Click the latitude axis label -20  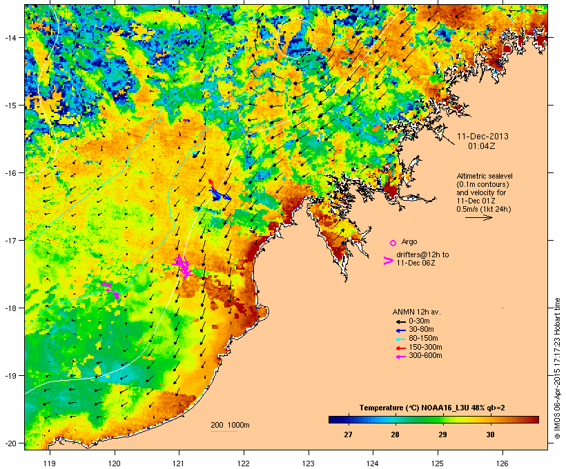click(10, 443)
